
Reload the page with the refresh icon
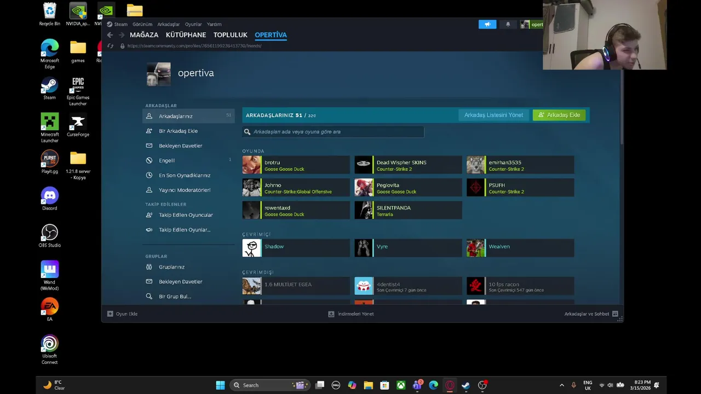coord(110,46)
